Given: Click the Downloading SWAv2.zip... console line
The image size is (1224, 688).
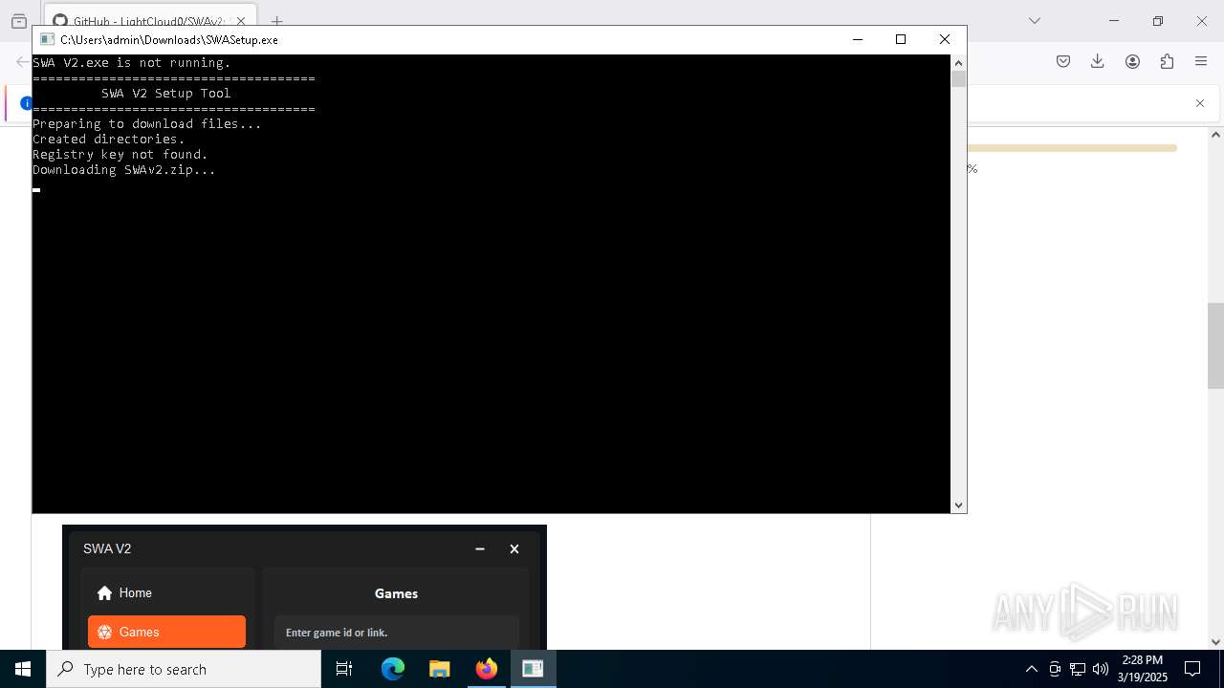Looking at the screenshot, I should (x=124, y=170).
